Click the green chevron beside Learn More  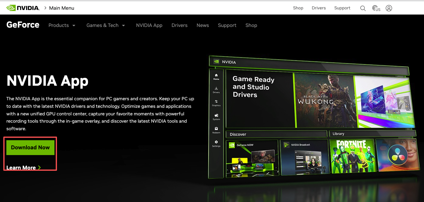[x=39, y=167]
